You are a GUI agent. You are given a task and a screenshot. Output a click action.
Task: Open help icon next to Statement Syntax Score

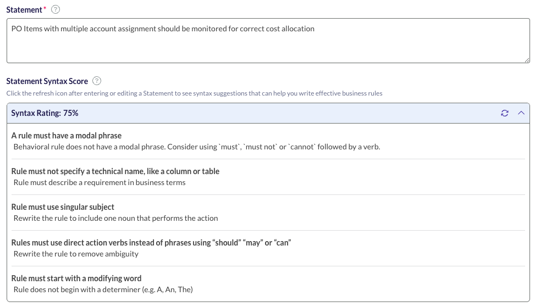pos(97,81)
